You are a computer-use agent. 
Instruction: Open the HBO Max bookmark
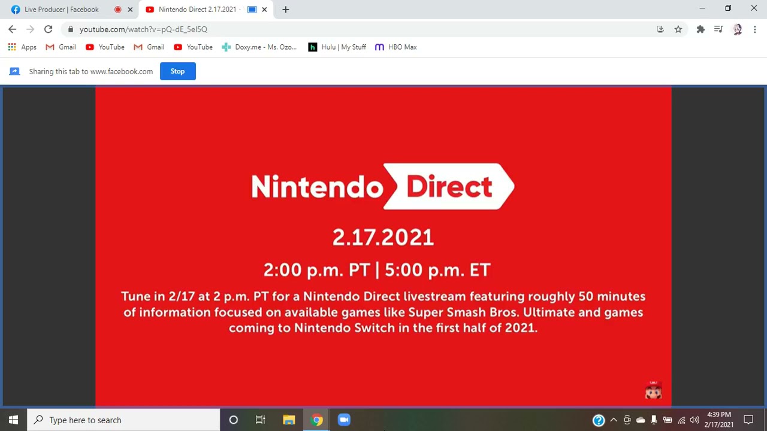pos(395,47)
